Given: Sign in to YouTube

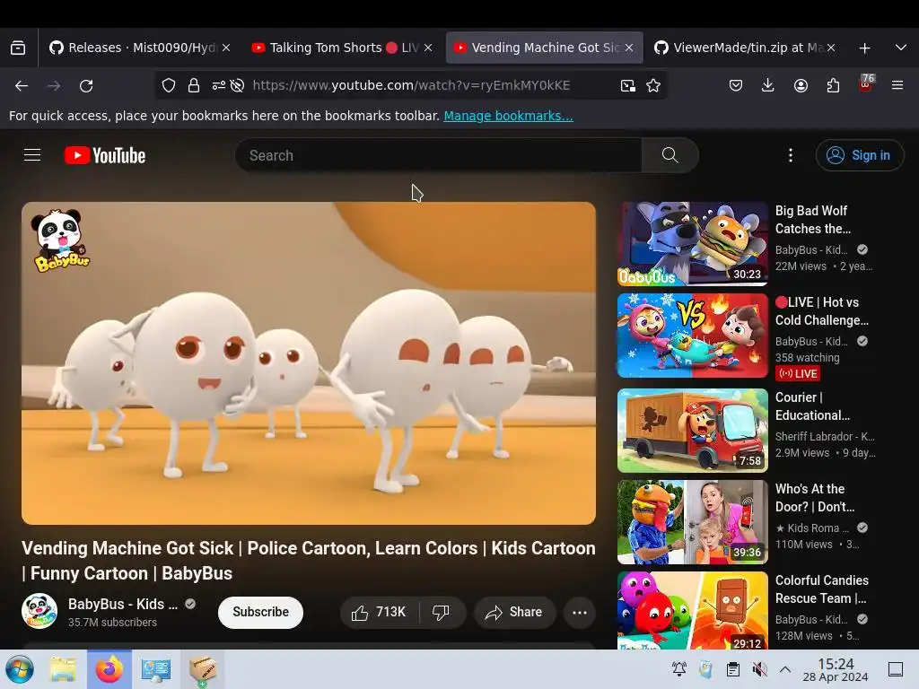Looking at the screenshot, I should tap(860, 155).
